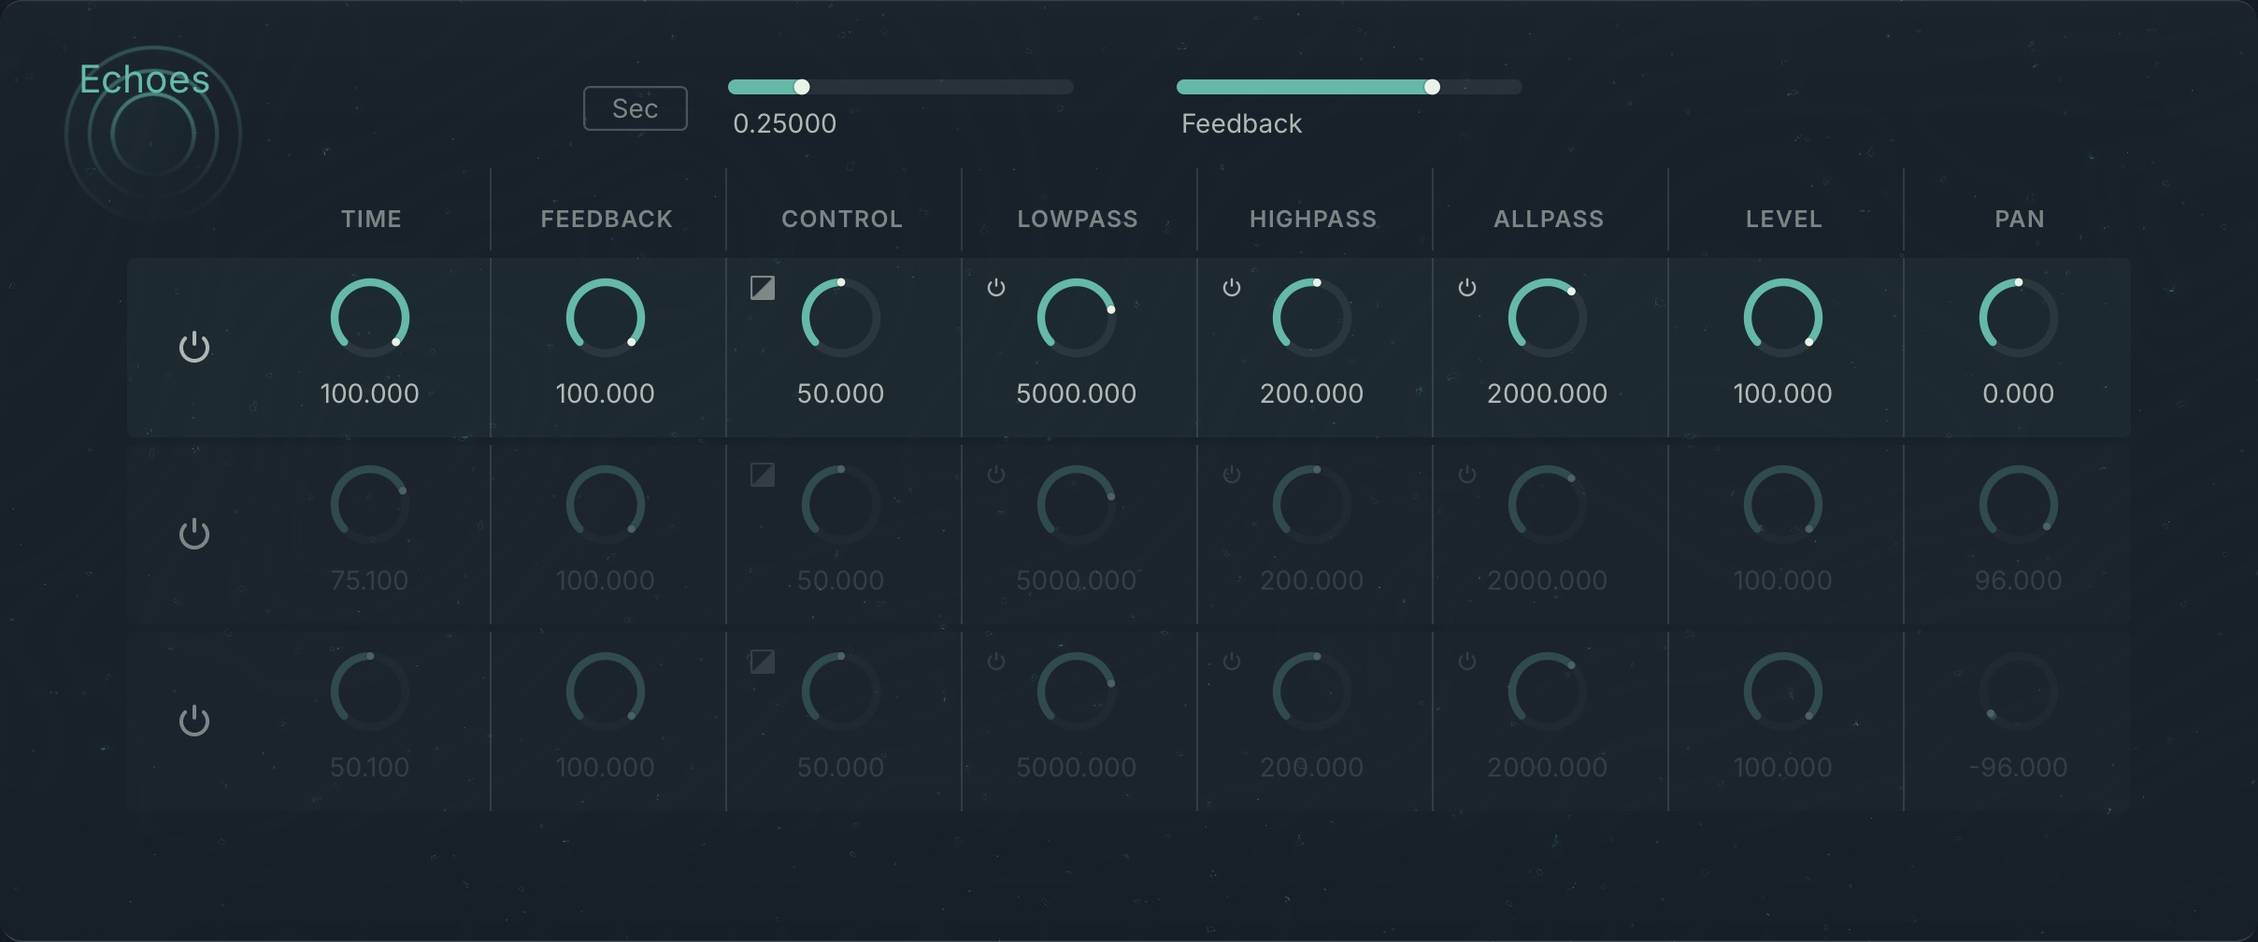Click the Control mode icon for the first tap
This screenshot has width=2258, height=942.
761,287
